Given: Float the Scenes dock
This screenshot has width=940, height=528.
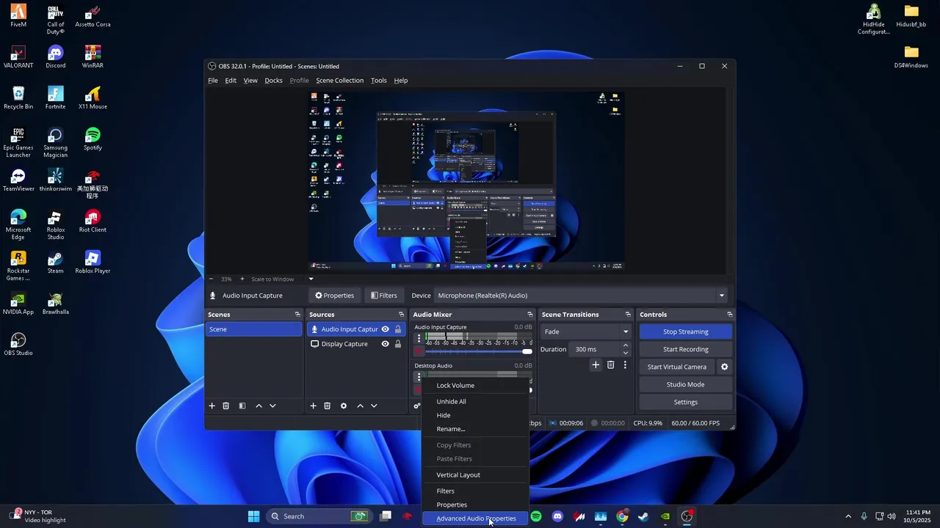Looking at the screenshot, I should pyautogui.click(x=297, y=315).
